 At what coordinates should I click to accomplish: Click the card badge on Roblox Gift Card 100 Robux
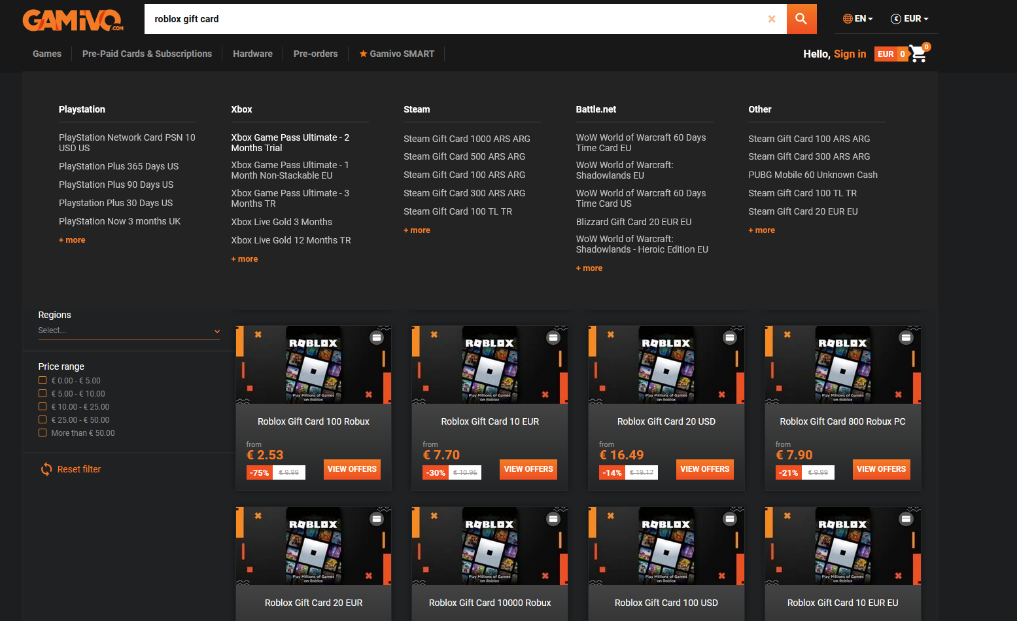377,338
